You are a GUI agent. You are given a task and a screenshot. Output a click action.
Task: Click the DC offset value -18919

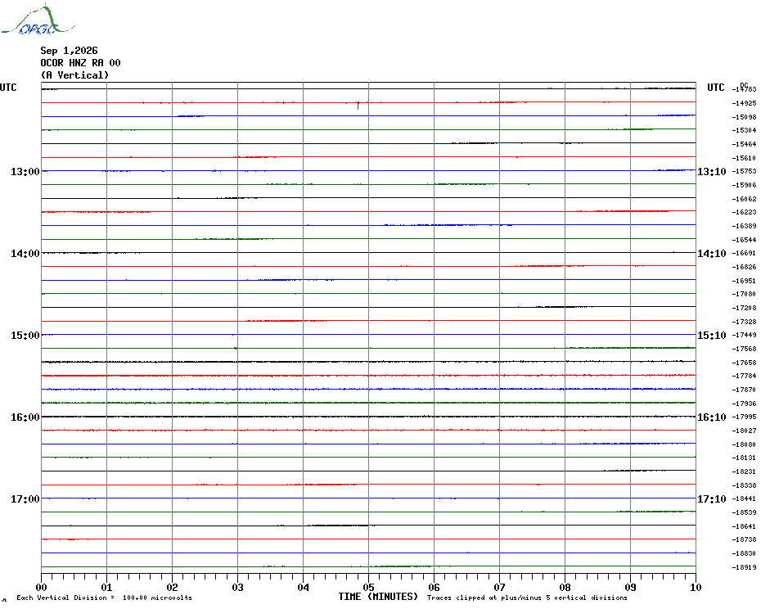744,567
